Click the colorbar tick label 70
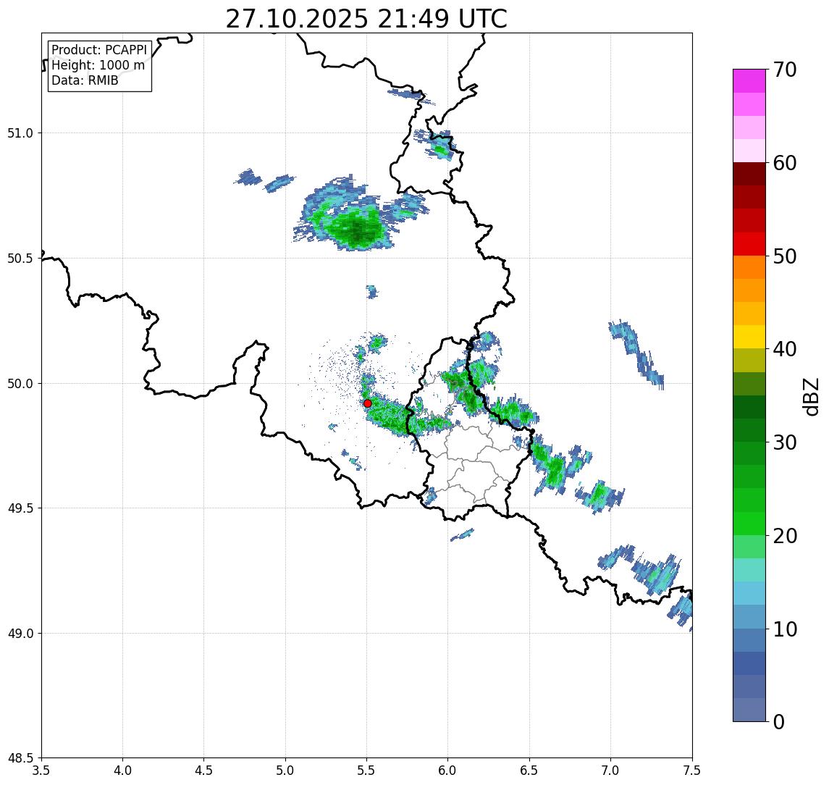This screenshot has height=785, width=829. pos(784,70)
